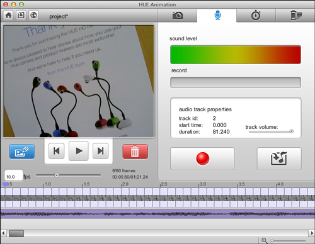315x244 pixels.
Task: Click the horizontal scrollbar thumb
Action: [x=16, y=233]
